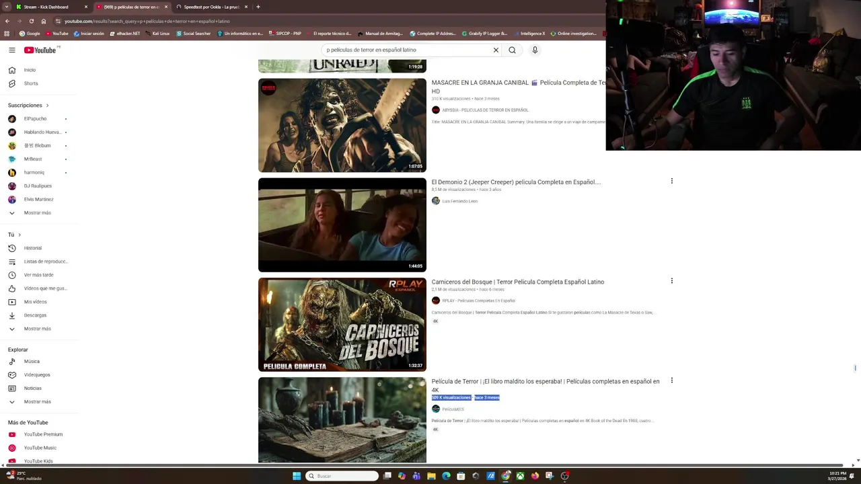
Task: Go to the YouTube logo home link
Action: [40, 50]
